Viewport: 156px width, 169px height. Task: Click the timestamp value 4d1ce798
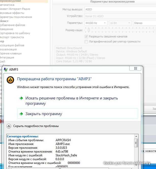pyautogui.click(x=62, y=152)
